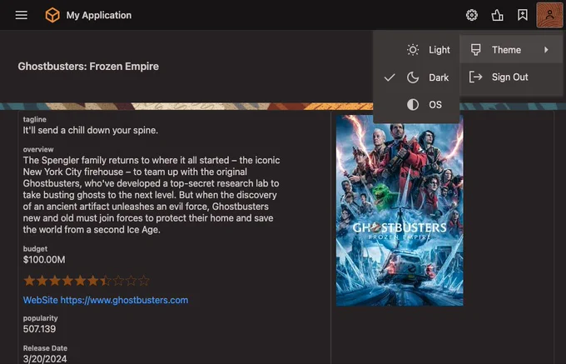
Task: Select the OS theme option
Action: pyautogui.click(x=416, y=105)
